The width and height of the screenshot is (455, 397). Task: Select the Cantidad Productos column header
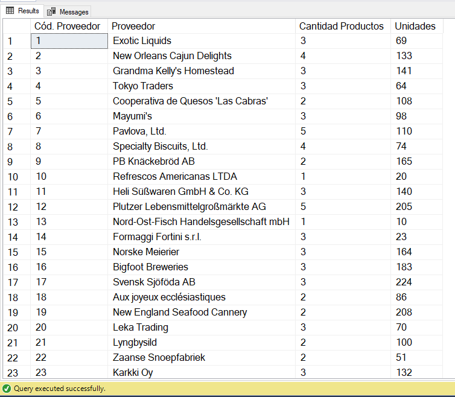(343, 26)
